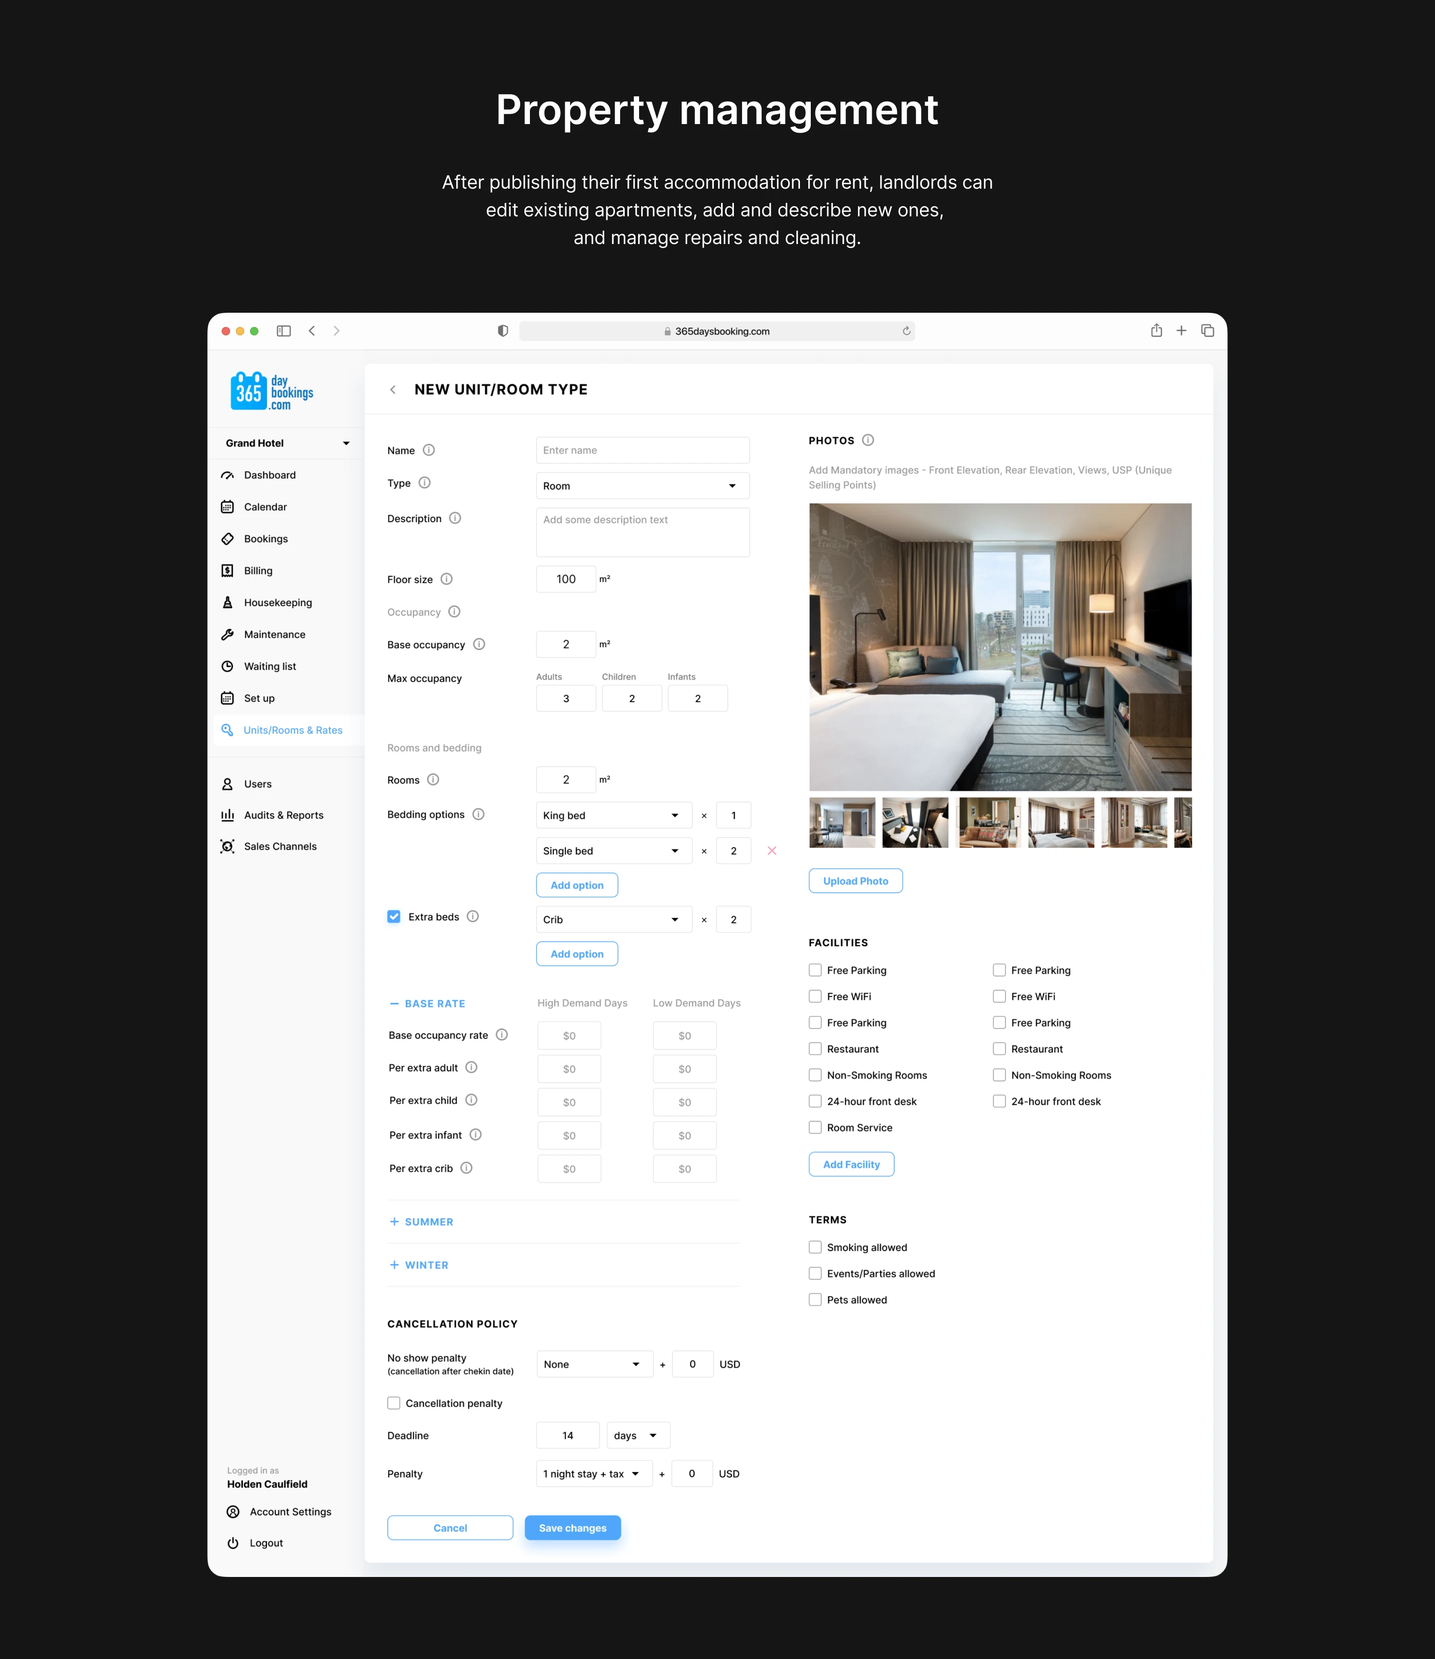Click the Logout power icon
The image size is (1435, 1659).
point(233,1543)
